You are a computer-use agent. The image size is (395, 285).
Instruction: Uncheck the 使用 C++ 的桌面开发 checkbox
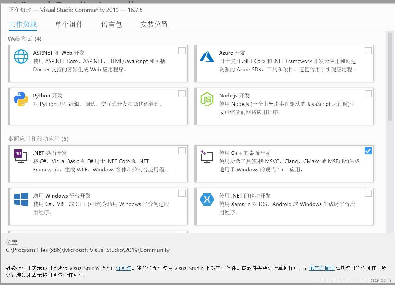point(368,151)
